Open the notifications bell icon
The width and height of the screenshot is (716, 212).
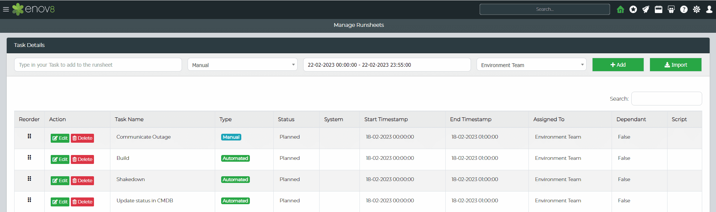tap(646, 9)
